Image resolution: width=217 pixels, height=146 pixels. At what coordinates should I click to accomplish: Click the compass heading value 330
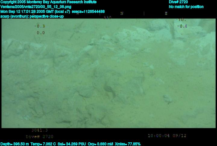coord(107,17)
